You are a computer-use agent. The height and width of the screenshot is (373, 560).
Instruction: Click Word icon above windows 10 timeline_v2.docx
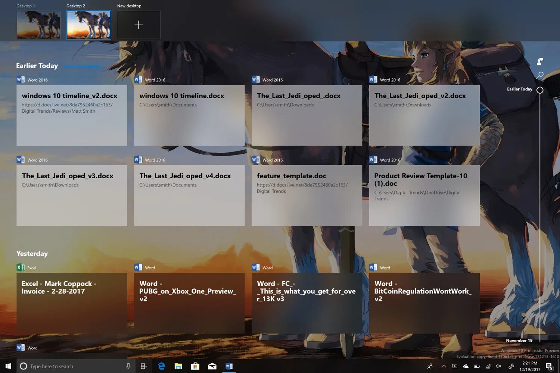point(21,79)
